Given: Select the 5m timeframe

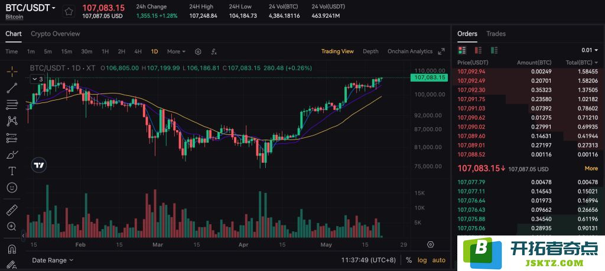Looking at the screenshot, I should 48,51.
